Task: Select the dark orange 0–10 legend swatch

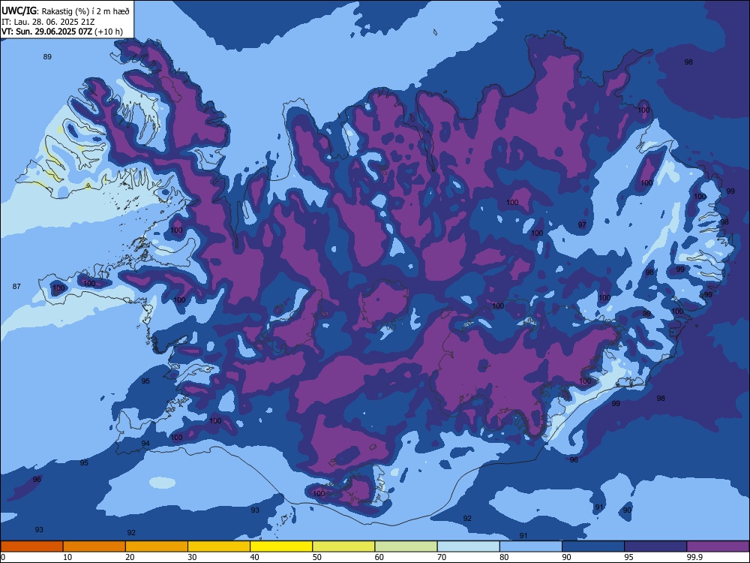Action: [x=31, y=546]
